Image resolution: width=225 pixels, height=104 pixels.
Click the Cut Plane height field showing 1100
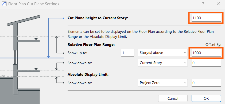(x=206, y=18)
